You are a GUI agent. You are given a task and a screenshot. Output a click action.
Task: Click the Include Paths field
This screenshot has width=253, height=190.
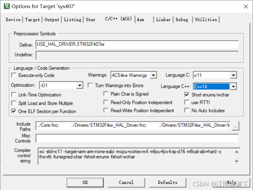click(133, 126)
